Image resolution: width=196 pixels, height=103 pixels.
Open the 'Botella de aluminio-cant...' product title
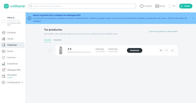coord(80,52)
